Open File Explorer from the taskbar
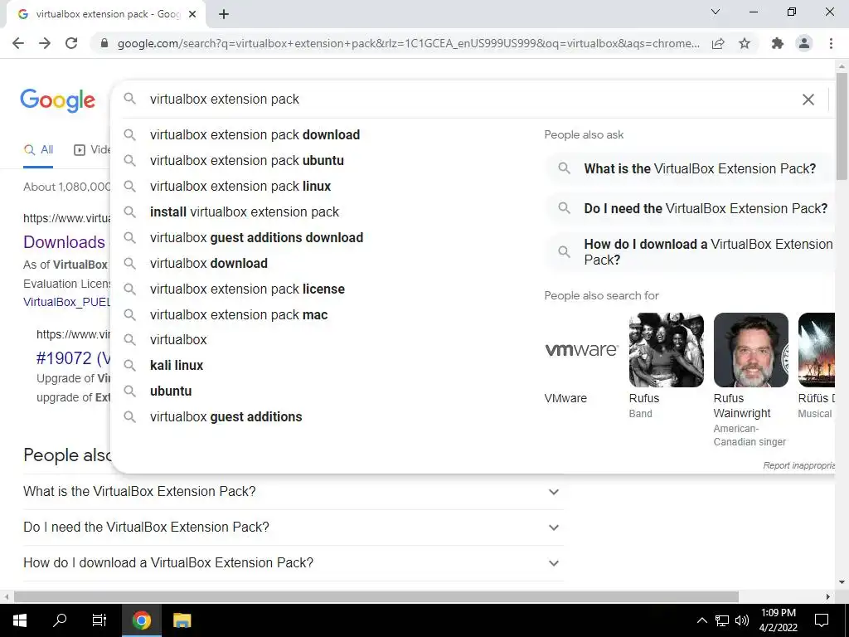 point(182,620)
